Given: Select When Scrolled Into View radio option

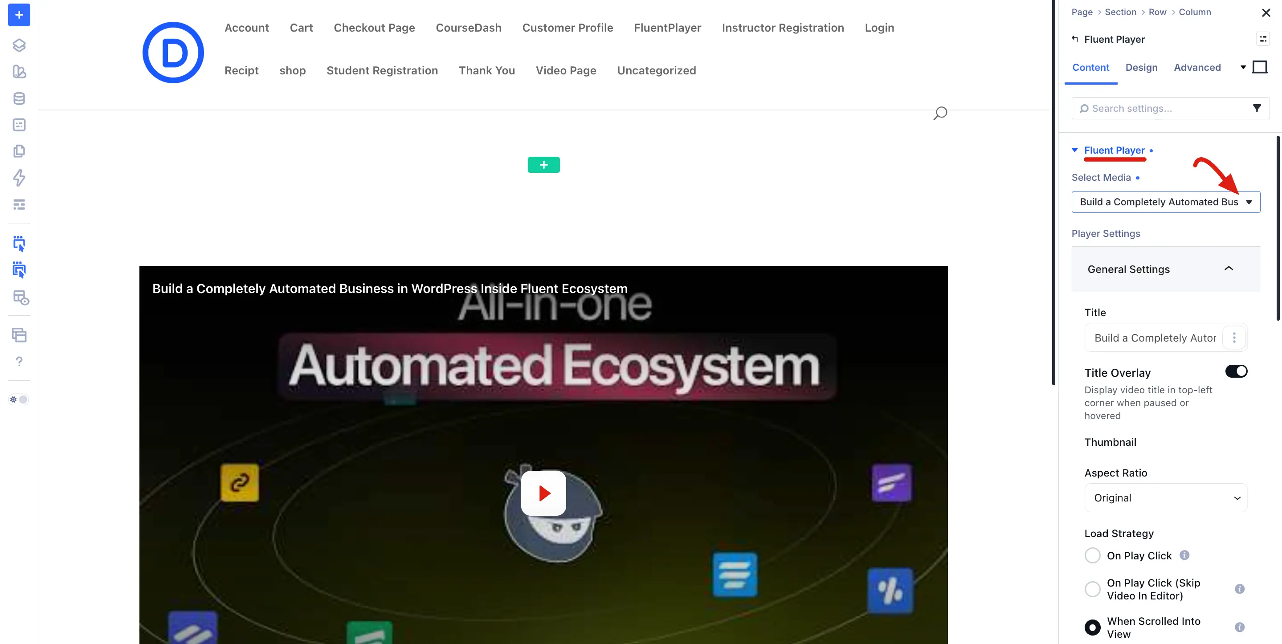Looking at the screenshot, I should pyautogui.click(x=1093, y=628).
